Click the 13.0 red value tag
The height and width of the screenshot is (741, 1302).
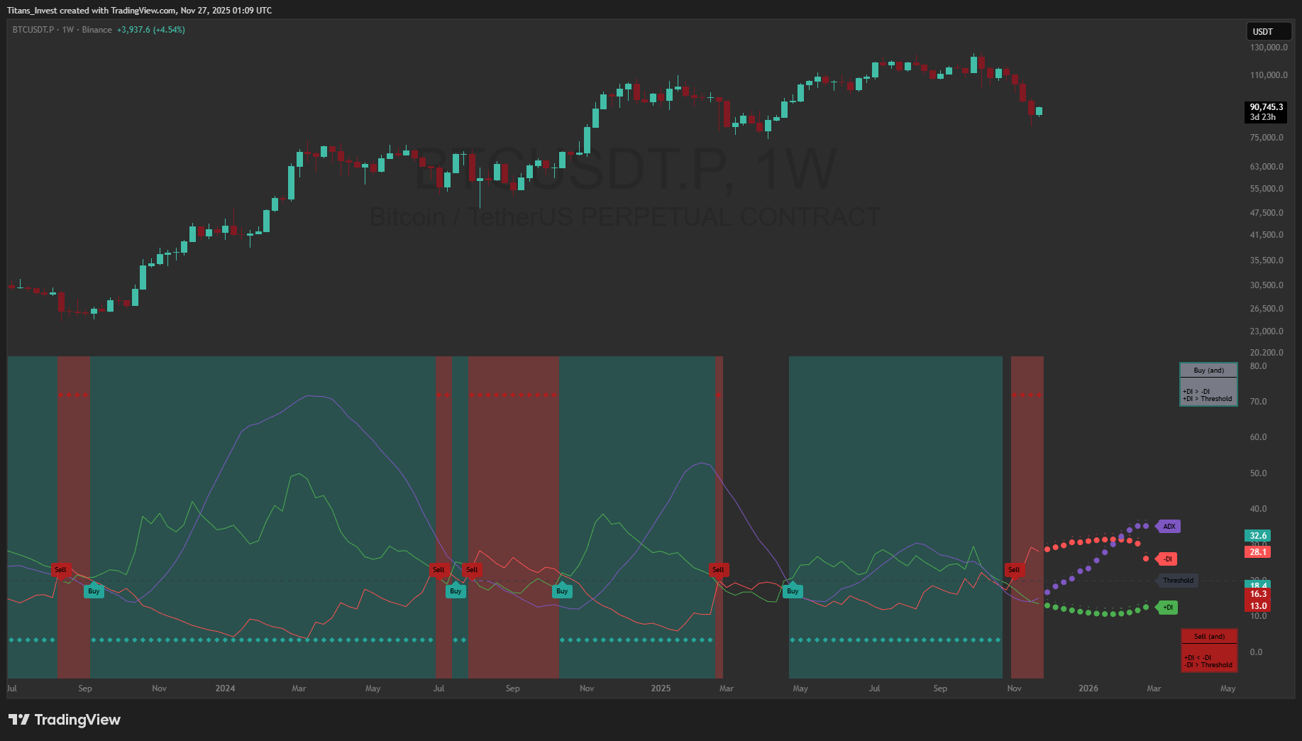point(1258,606)
